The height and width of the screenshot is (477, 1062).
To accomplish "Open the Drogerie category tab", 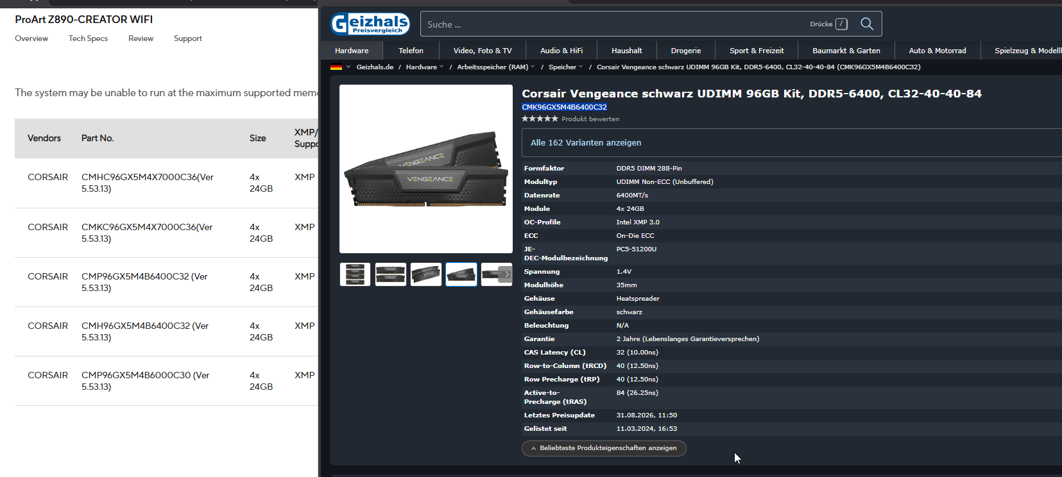I will pyautogui.click(x=686, y=51).
